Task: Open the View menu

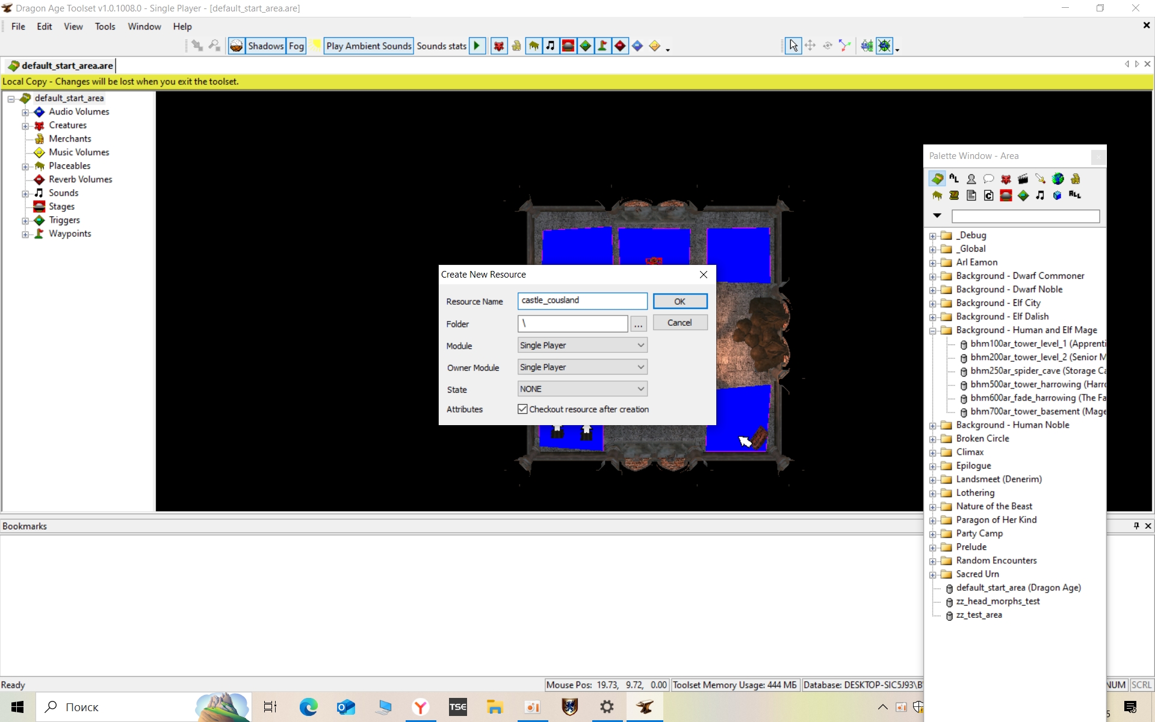Action: (73, 26)
